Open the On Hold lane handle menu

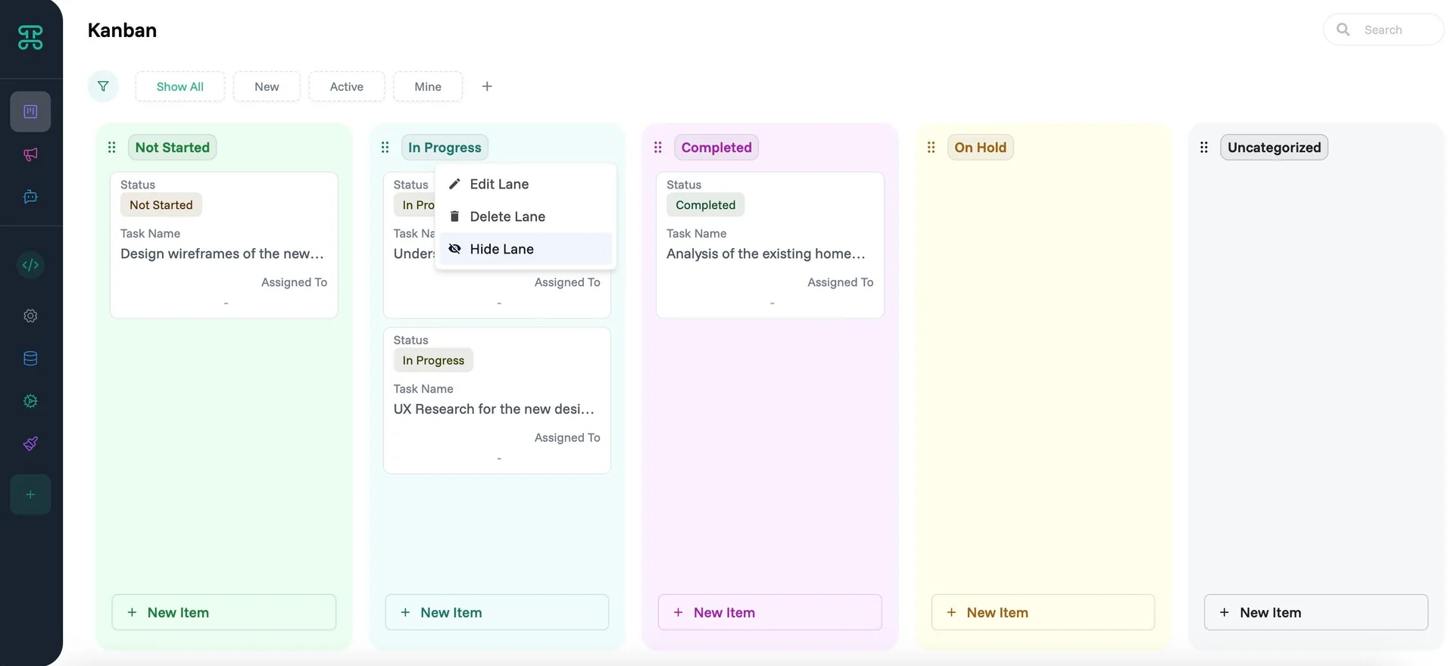coord(931,148)
